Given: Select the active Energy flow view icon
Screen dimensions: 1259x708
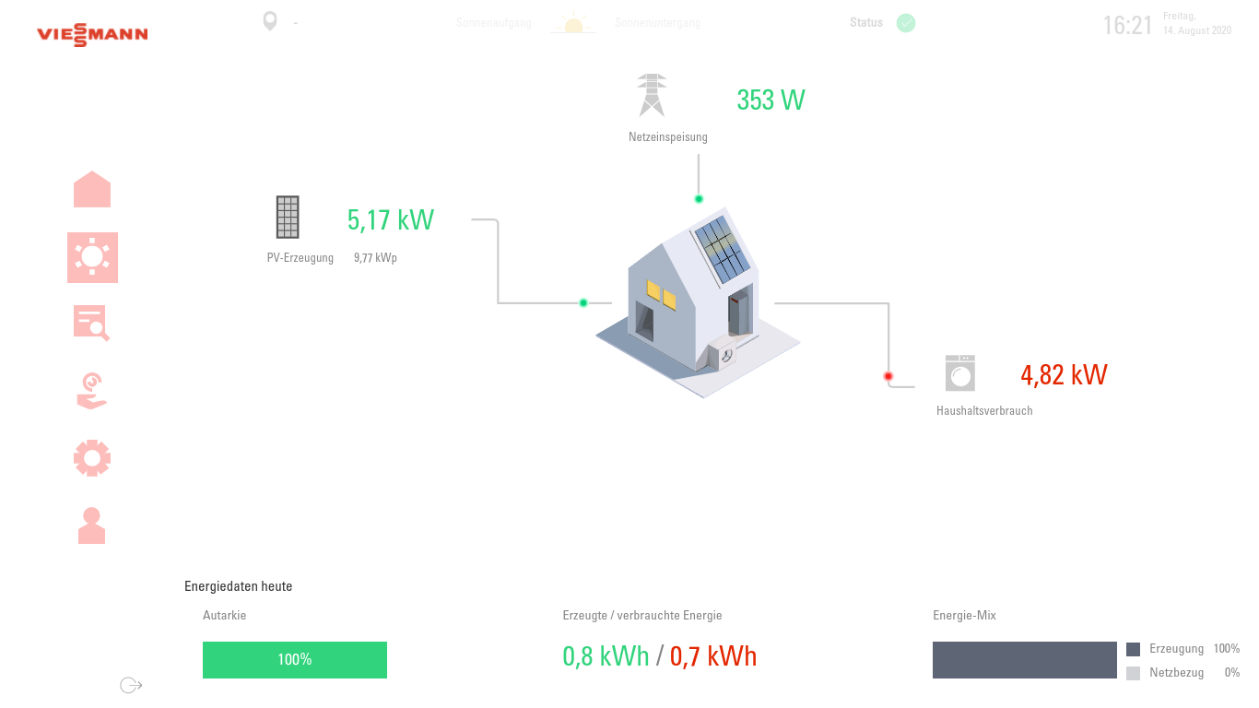Looking at the screenshot, I should 92,257.
